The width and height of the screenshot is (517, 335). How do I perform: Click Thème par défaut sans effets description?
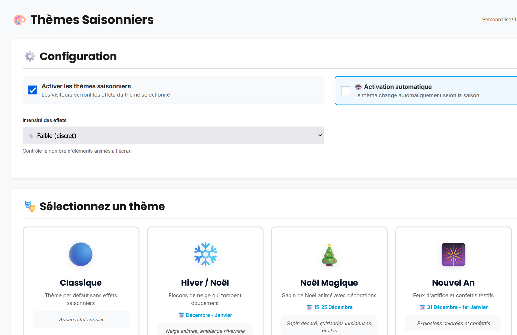point(81,299)
